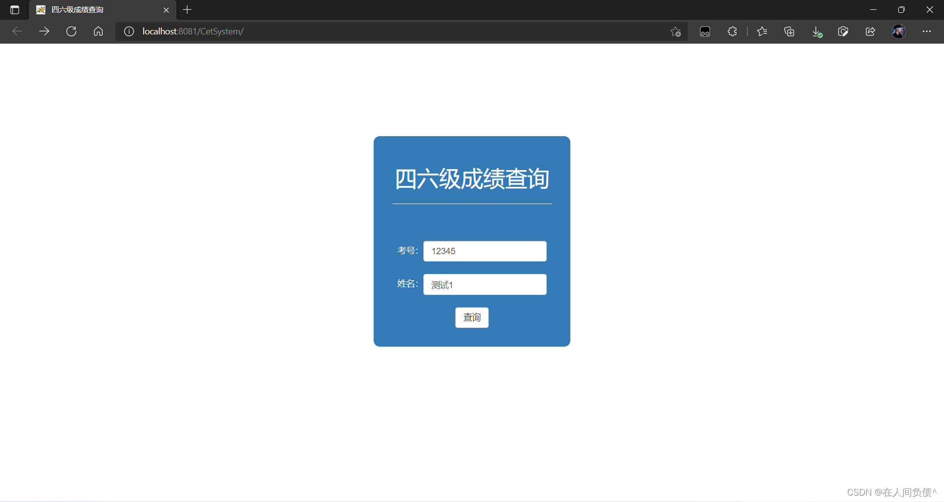The height and width of the screenshot is (502, 944).
Task: Open the Extensions puzzle icon
Action: coord(732,31)
